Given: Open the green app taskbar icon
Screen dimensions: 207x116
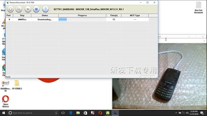Looking at the screenshot, I should pos(108,113).
